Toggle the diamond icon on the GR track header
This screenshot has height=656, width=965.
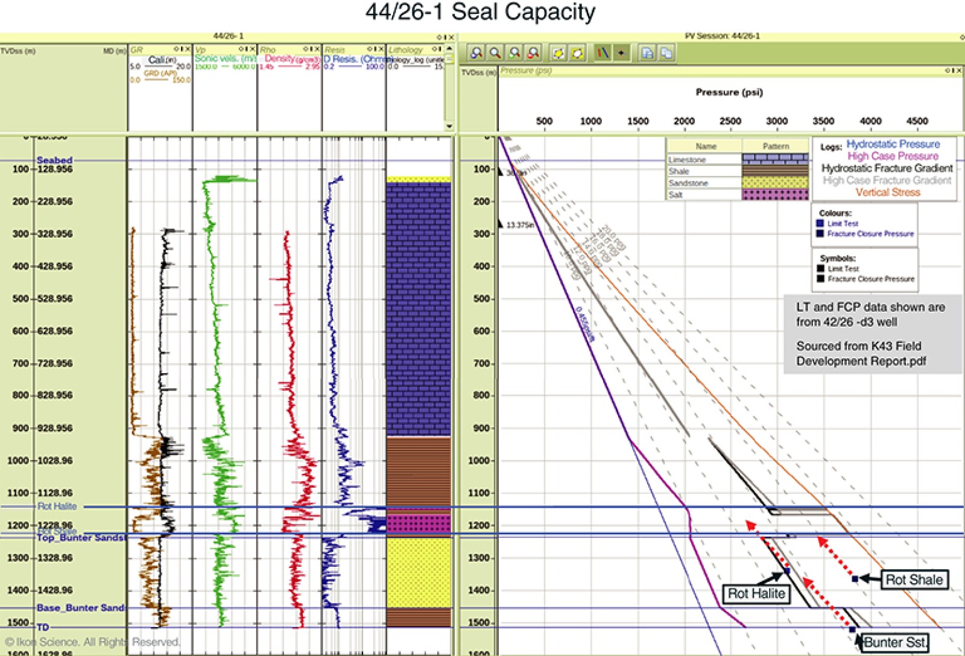pyautogui.click(x=176, y=49)
